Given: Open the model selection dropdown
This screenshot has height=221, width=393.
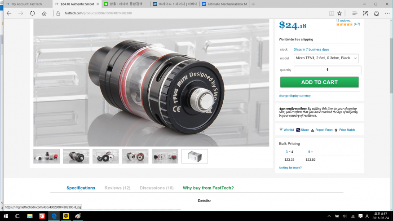Looking at the screenshot, I should point(327,58).
